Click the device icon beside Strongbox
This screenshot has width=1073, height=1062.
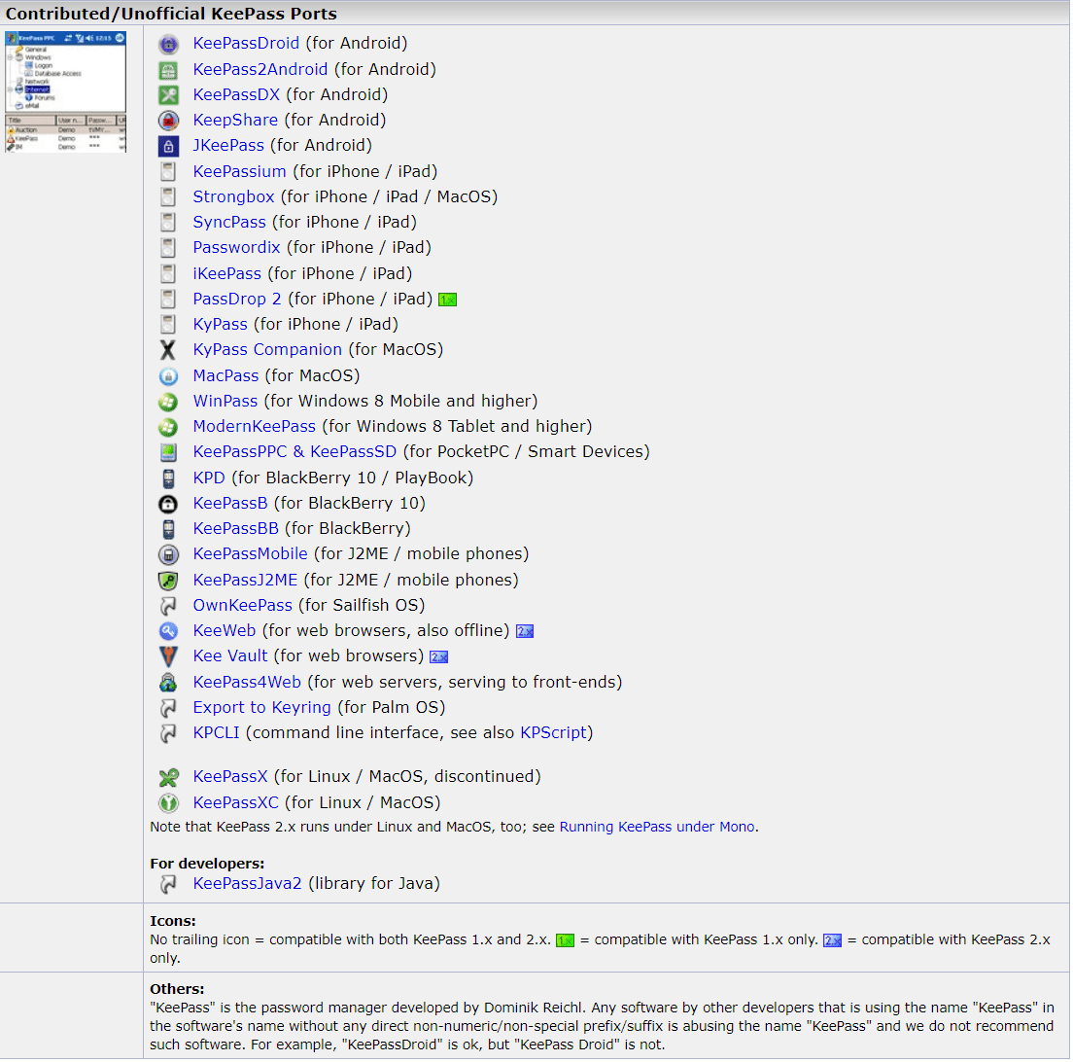tap(168, 197)
